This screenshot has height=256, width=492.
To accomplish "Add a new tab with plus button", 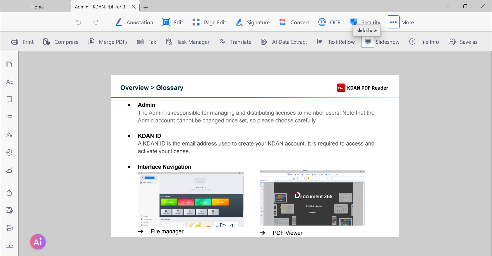I will click(x=146, y=7).
